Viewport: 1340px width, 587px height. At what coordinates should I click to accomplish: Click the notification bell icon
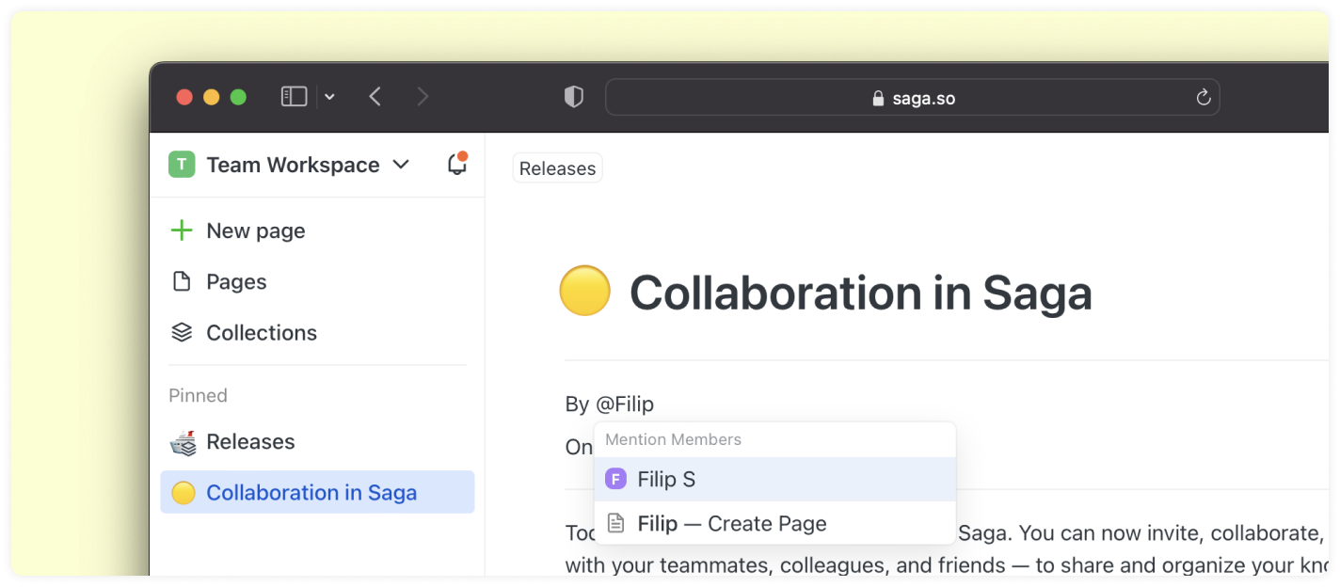456,165
